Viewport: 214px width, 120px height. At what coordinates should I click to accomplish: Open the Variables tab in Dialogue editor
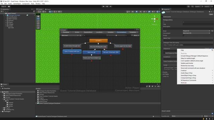point(110,32)
